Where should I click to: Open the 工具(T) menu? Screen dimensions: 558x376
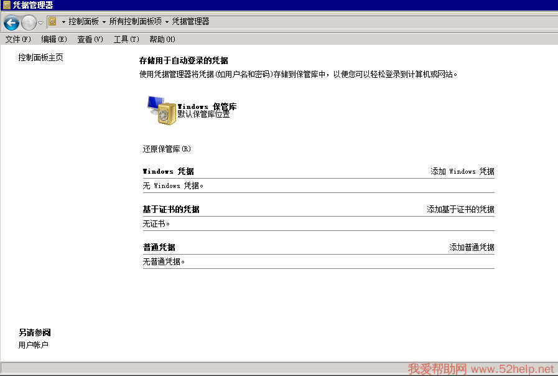click(126, 39)
